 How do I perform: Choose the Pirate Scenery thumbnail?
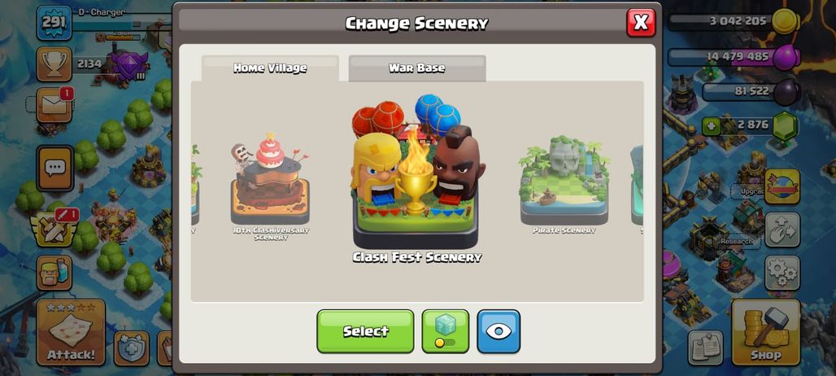(x=564, y=186)
